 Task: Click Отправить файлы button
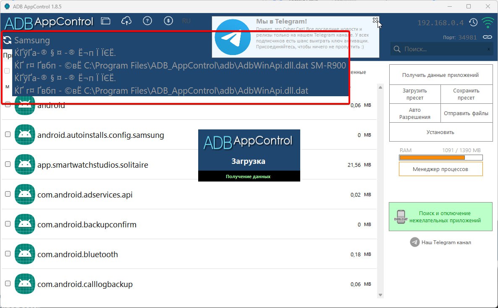click(466, 113)
